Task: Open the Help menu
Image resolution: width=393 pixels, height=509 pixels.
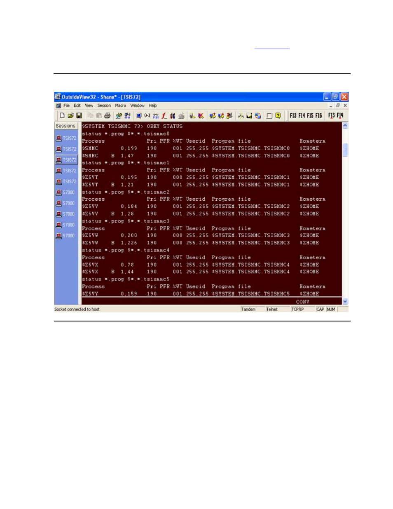Action: [x=153, y=106]
